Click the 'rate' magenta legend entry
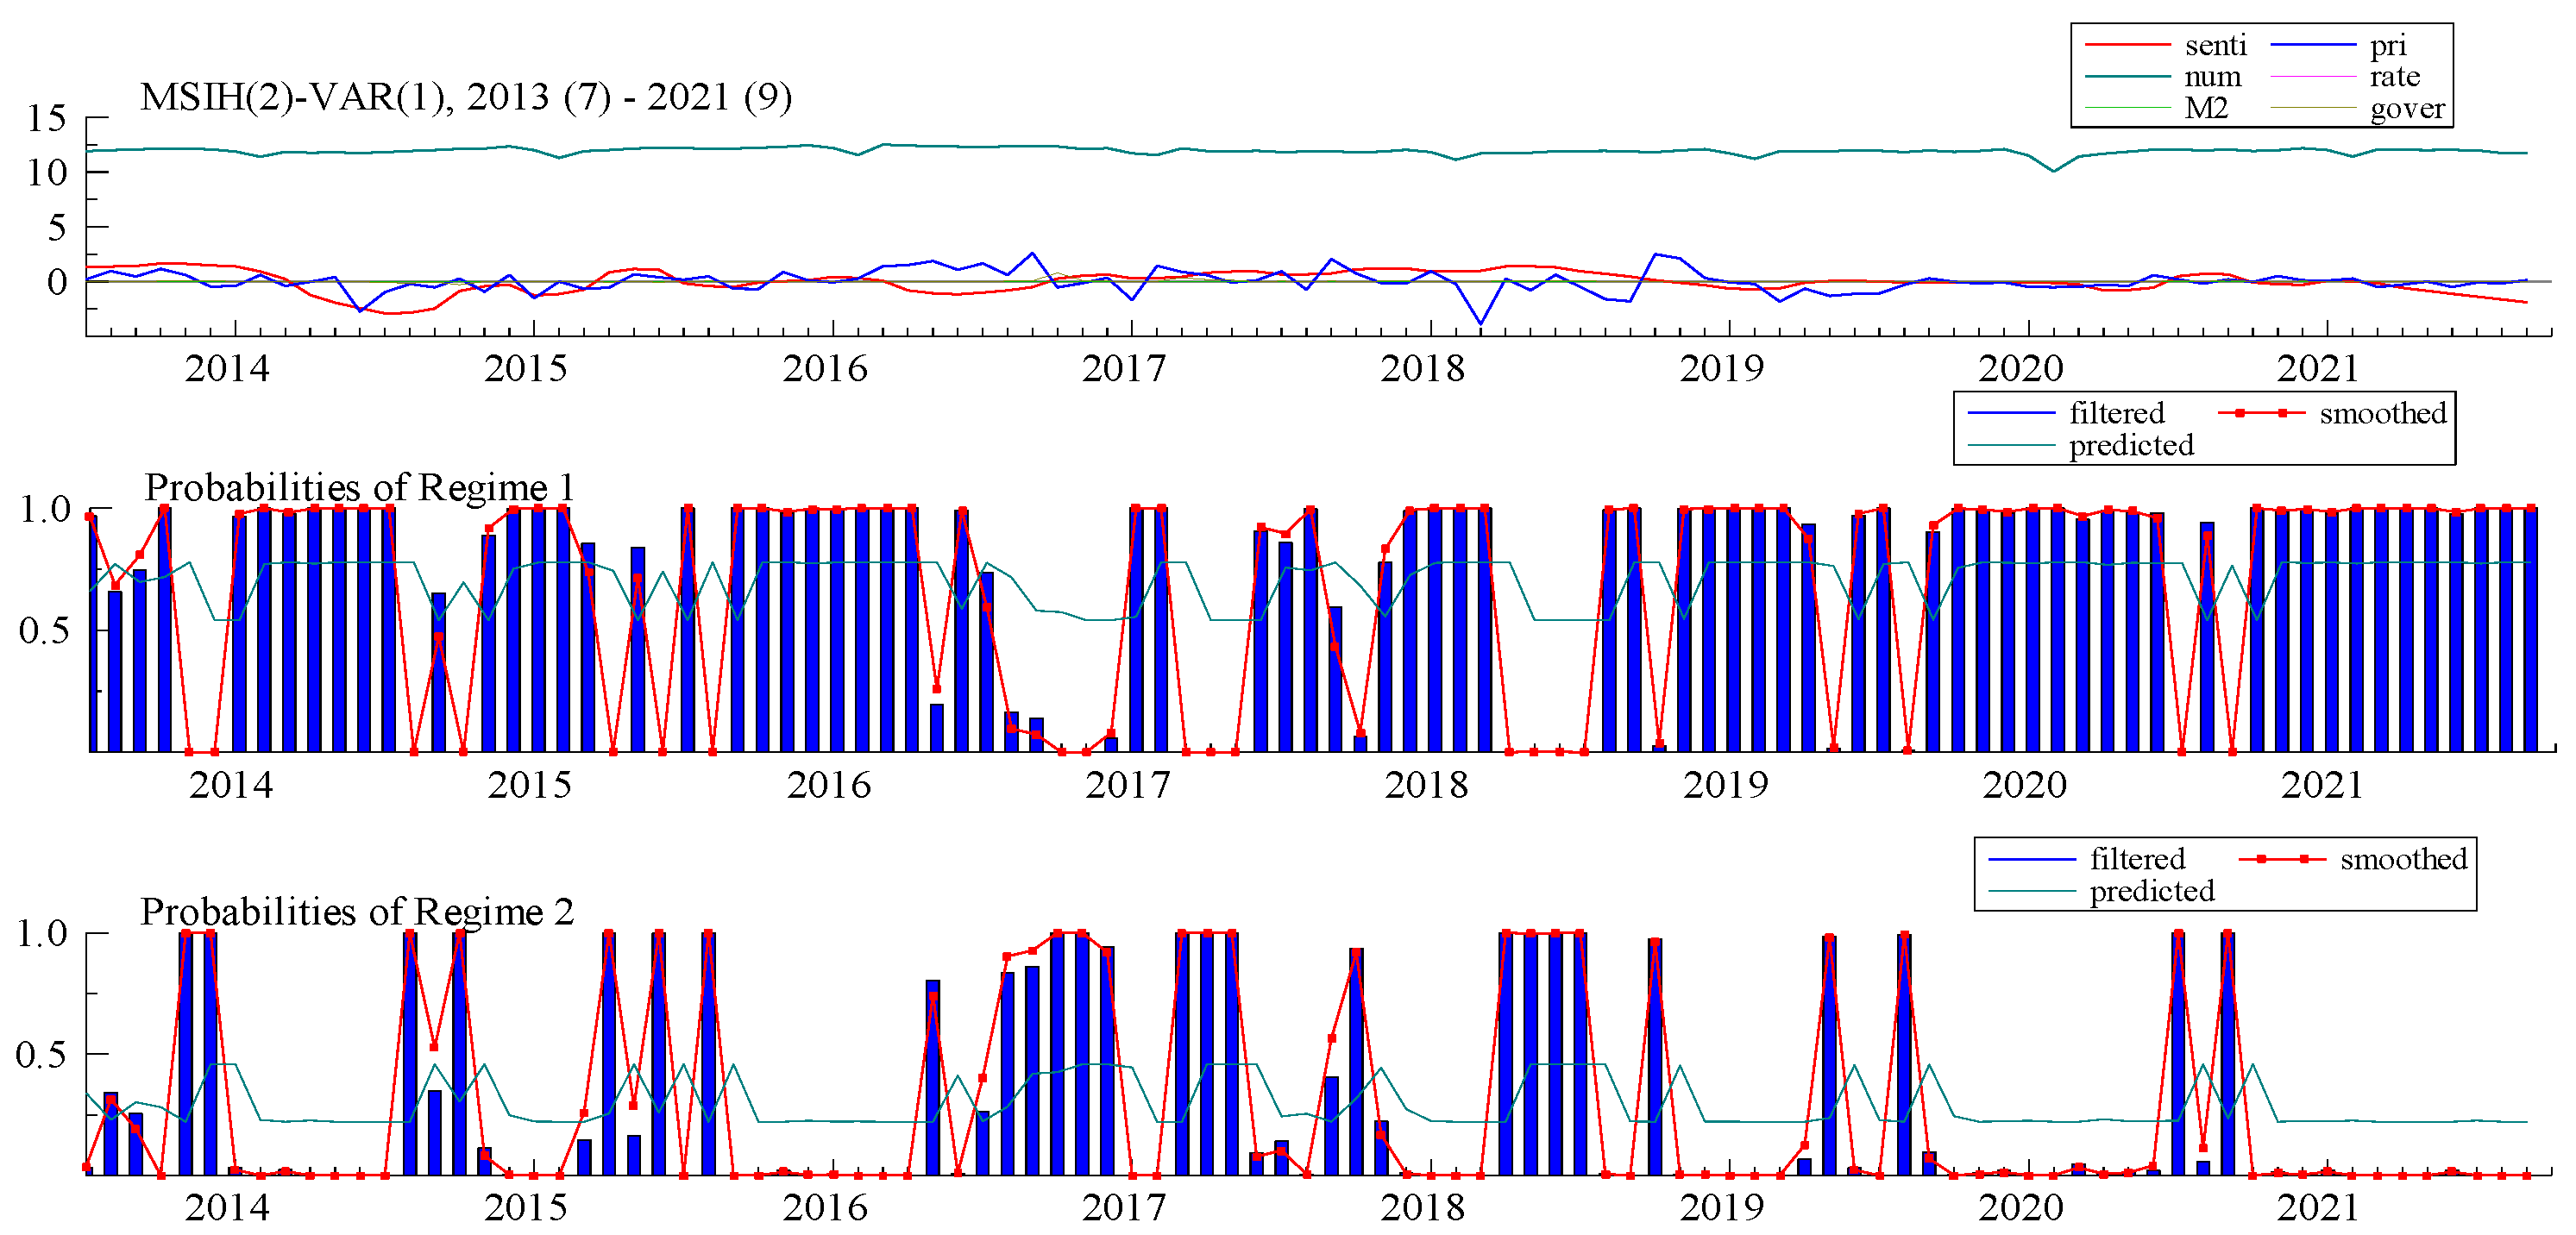Screen dimensions: 2576x1235 (x=2394, y=77)
